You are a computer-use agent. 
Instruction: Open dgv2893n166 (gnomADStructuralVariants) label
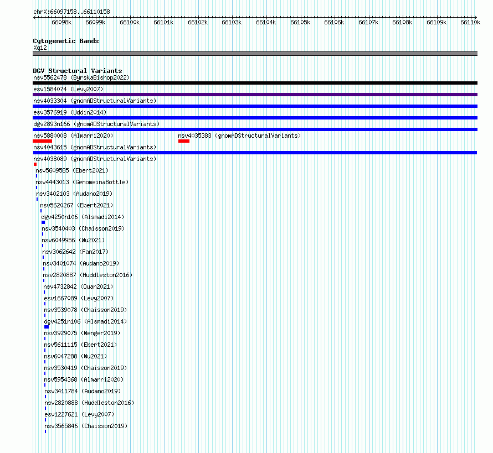[96, 124]
